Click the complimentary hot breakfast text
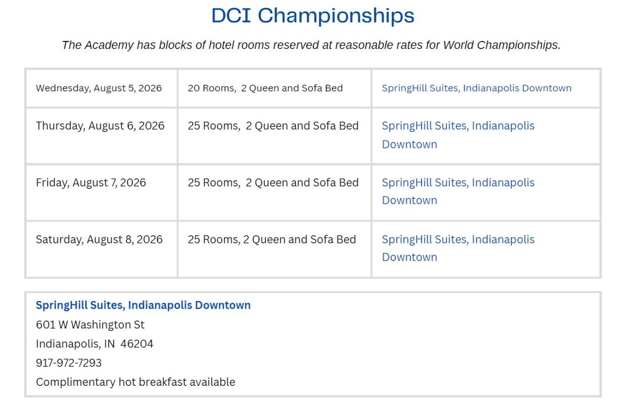 point(135,382)
